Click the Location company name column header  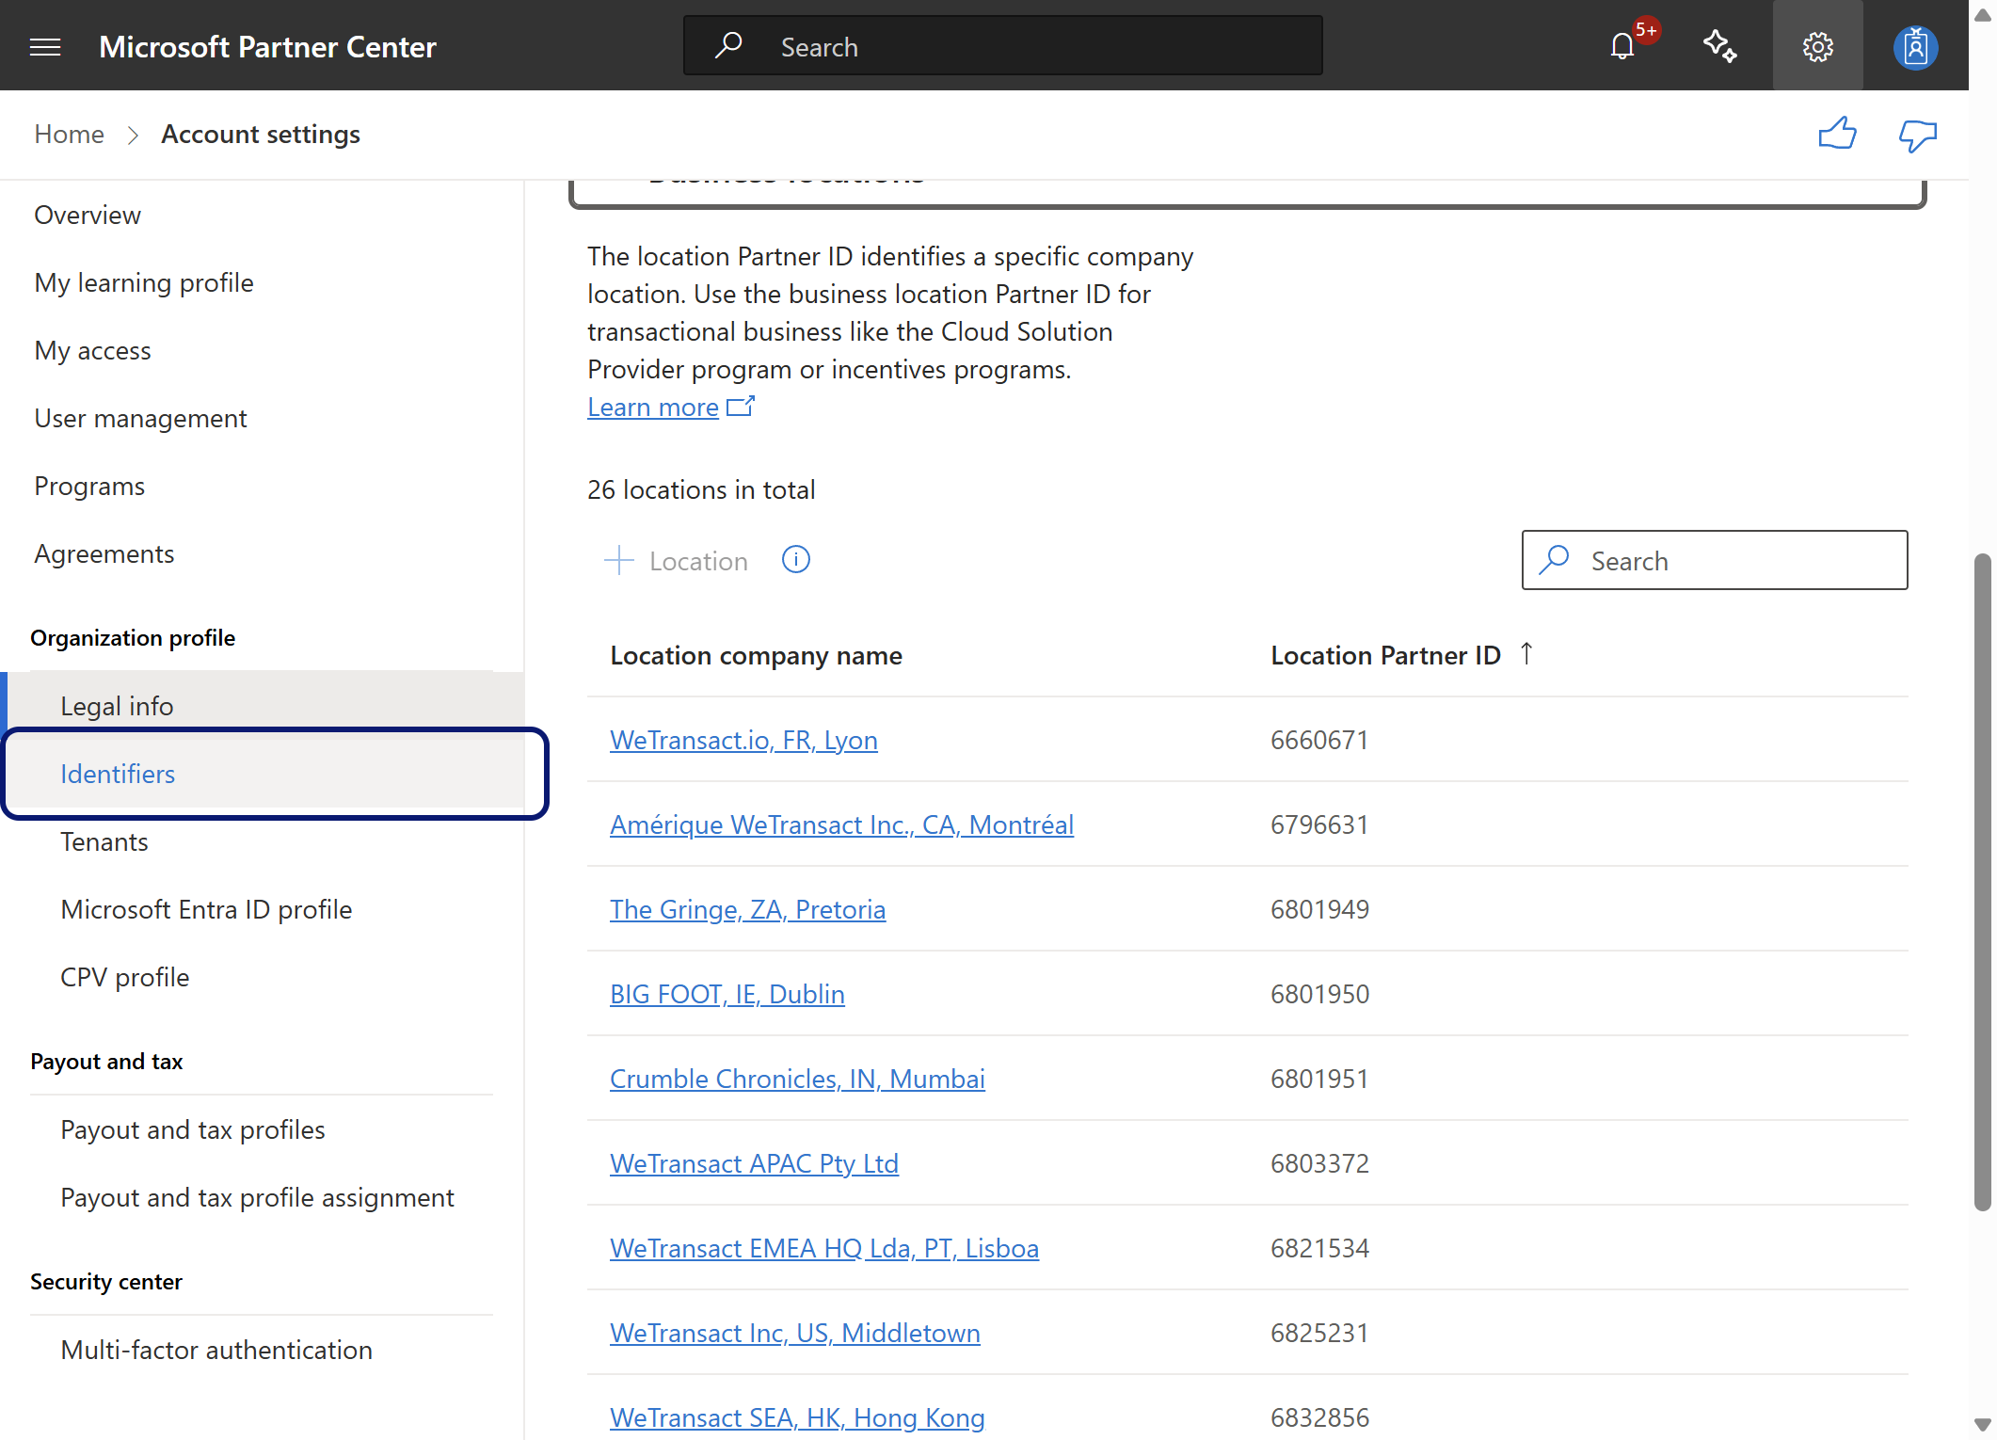[x=756, y=655]
